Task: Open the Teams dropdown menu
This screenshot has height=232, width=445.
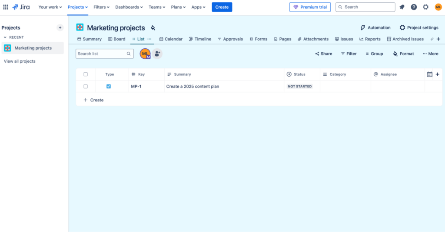Action: pyautogui.click(x=157, y=7)
